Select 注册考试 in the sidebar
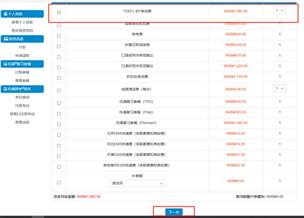Viewport: 304px width, 218px height. [x=22, y=106]
